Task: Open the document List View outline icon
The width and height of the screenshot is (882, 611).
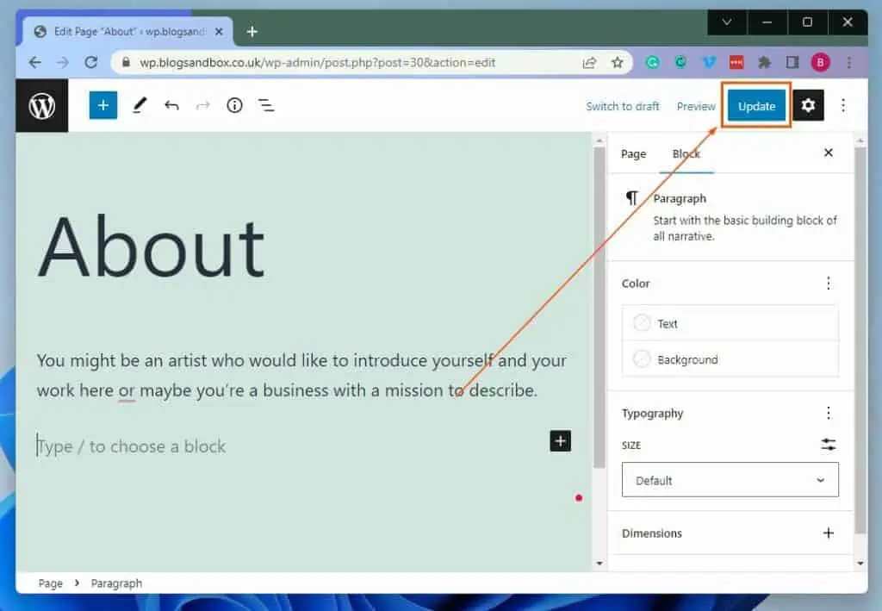Action: pos(266,105)
